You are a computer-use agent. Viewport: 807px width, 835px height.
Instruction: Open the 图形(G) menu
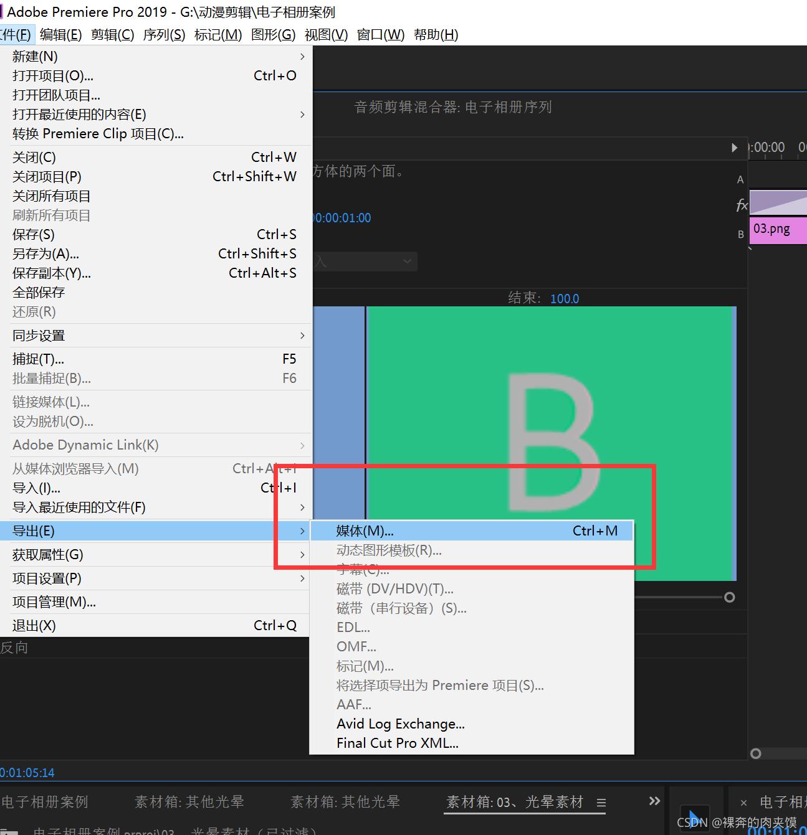tap(273, 35)
